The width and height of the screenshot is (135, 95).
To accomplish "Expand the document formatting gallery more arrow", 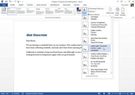I will coord(74,14).
